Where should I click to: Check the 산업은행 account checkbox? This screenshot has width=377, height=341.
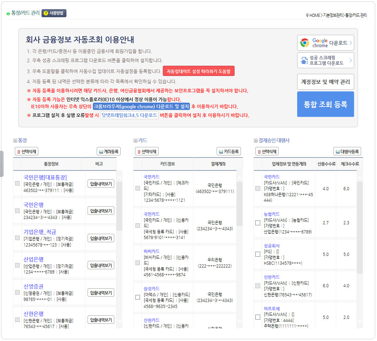pyautogui.click(x=17, y=265)
